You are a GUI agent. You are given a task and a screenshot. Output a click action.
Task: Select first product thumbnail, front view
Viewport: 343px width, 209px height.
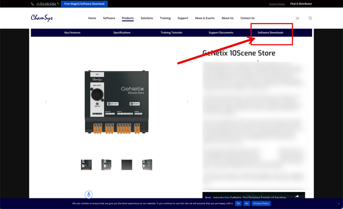[x=86, y=165]
